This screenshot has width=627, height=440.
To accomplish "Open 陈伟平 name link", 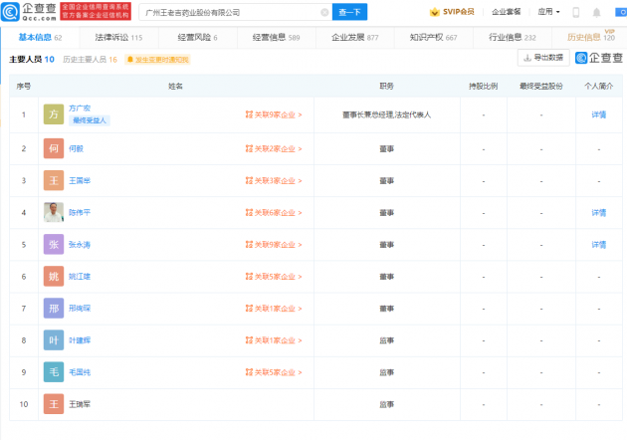I will (80, 212).
